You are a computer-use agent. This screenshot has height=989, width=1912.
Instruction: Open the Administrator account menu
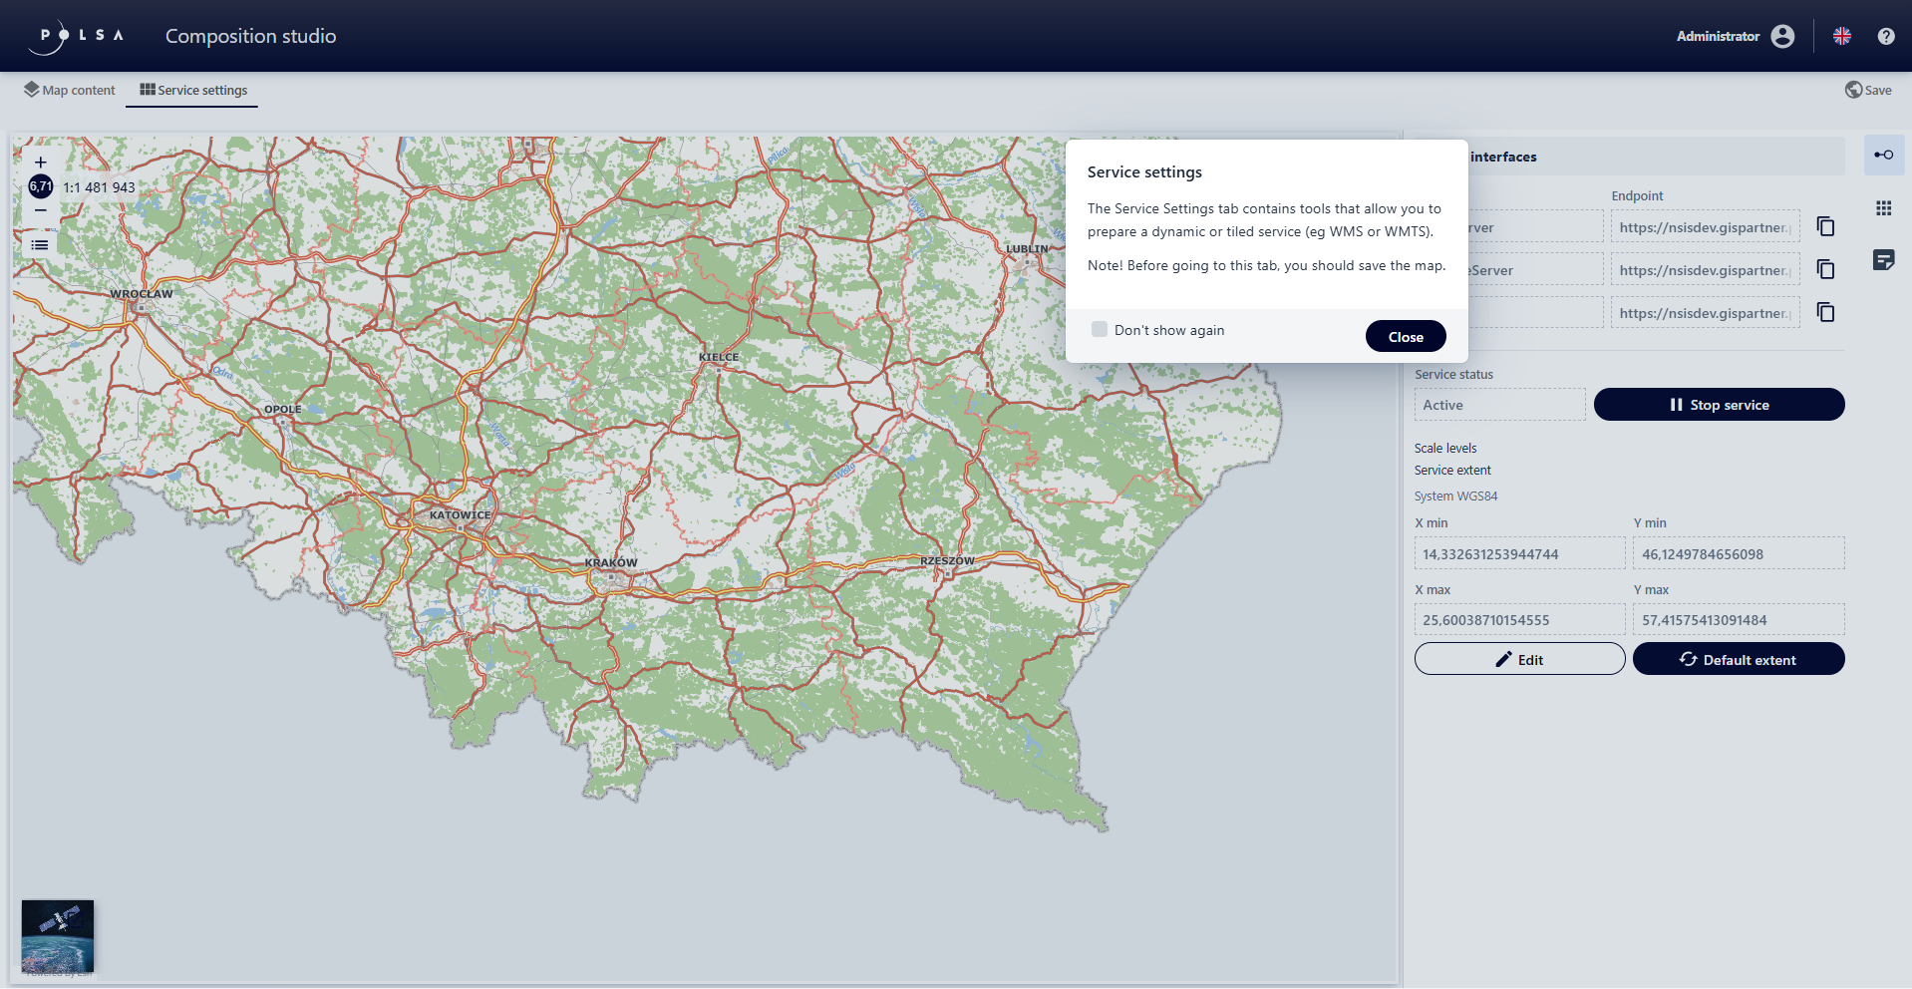[x=1735, y=37]
